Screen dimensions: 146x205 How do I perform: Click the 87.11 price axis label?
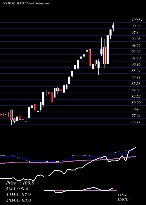click(x=136, y=77)
